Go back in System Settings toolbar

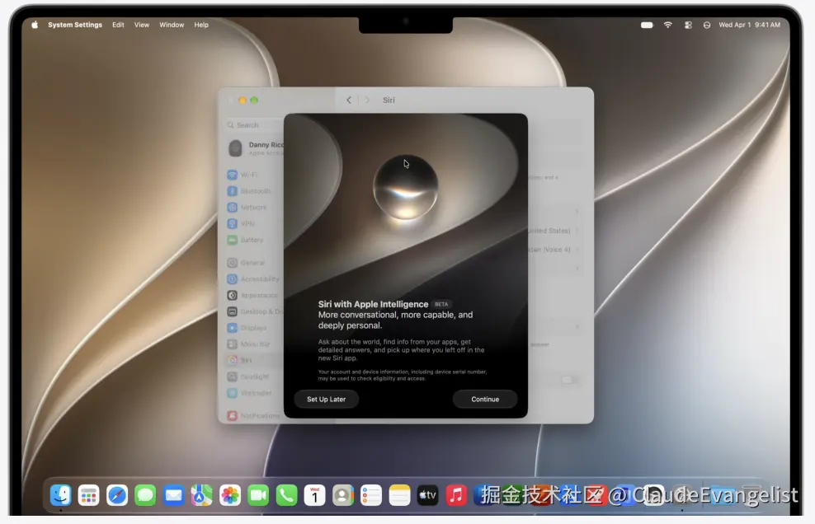coord(349,100)
